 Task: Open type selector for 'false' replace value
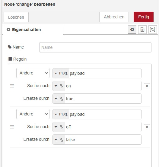coord(59,140)
